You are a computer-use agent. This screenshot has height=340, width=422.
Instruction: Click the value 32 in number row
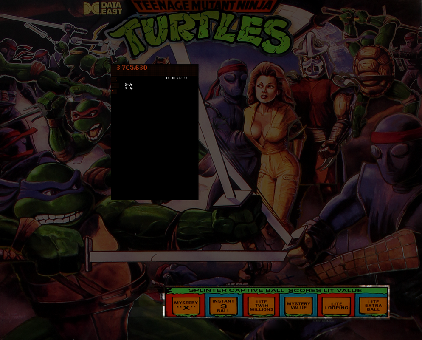click(x=179, y=78)
